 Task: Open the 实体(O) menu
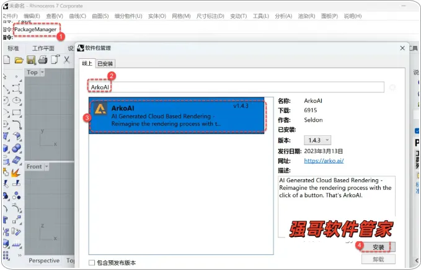point(157,16)
